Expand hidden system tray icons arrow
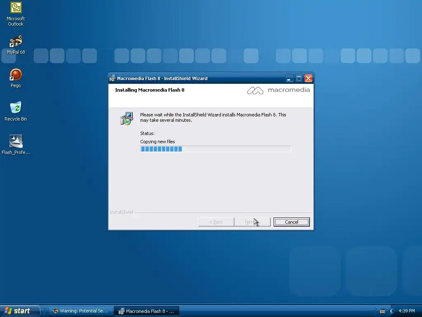The height and width of the screenshot is (317, 422). (392, 311)
